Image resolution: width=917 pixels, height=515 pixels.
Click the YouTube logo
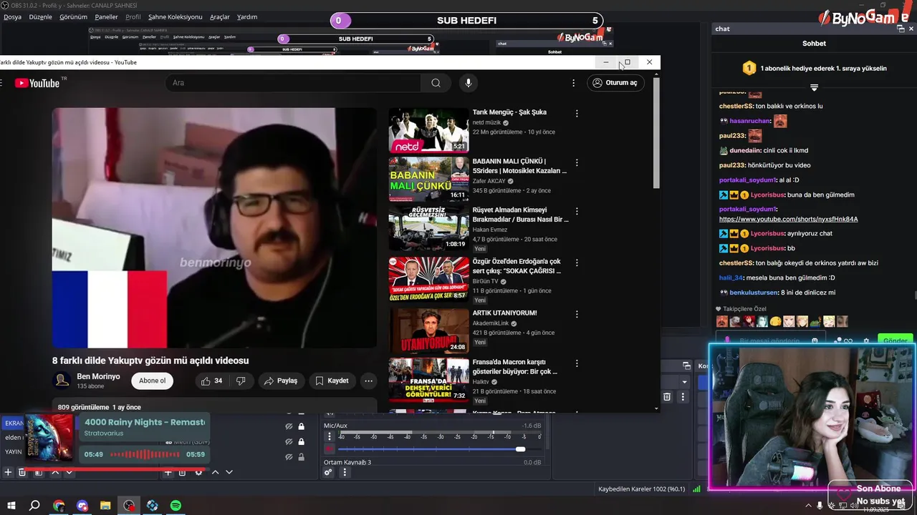tap(37, 83)
